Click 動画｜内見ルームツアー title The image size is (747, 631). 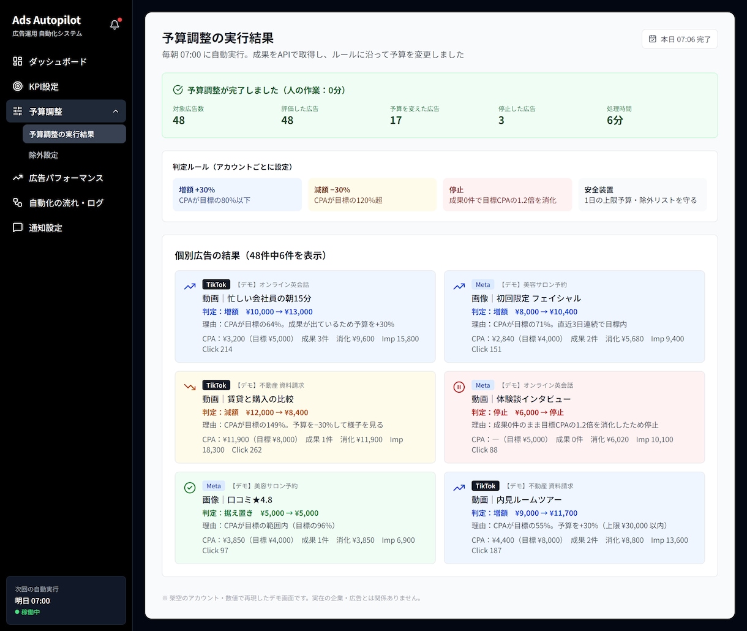[516, 499]
